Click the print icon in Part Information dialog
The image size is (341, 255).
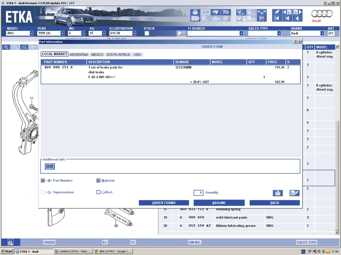point(278,193)
